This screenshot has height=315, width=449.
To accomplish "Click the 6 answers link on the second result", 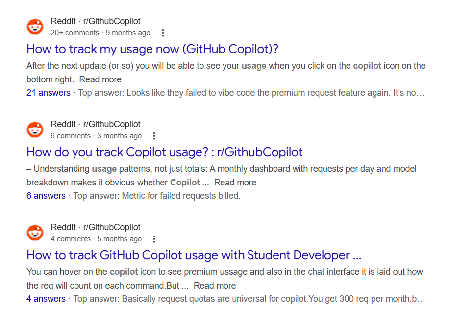I will (x=46, y=195).
